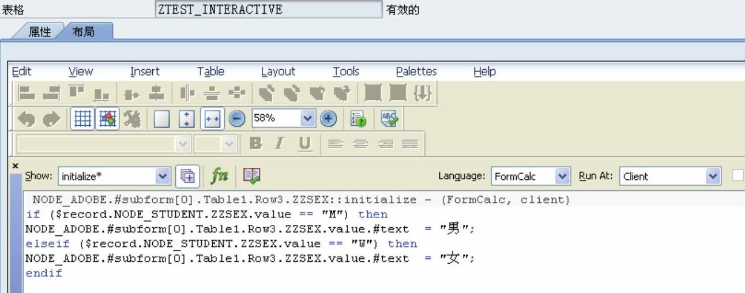Screen dimensions: 745x293
Task: Open the Layout menu
Action: 278,72
